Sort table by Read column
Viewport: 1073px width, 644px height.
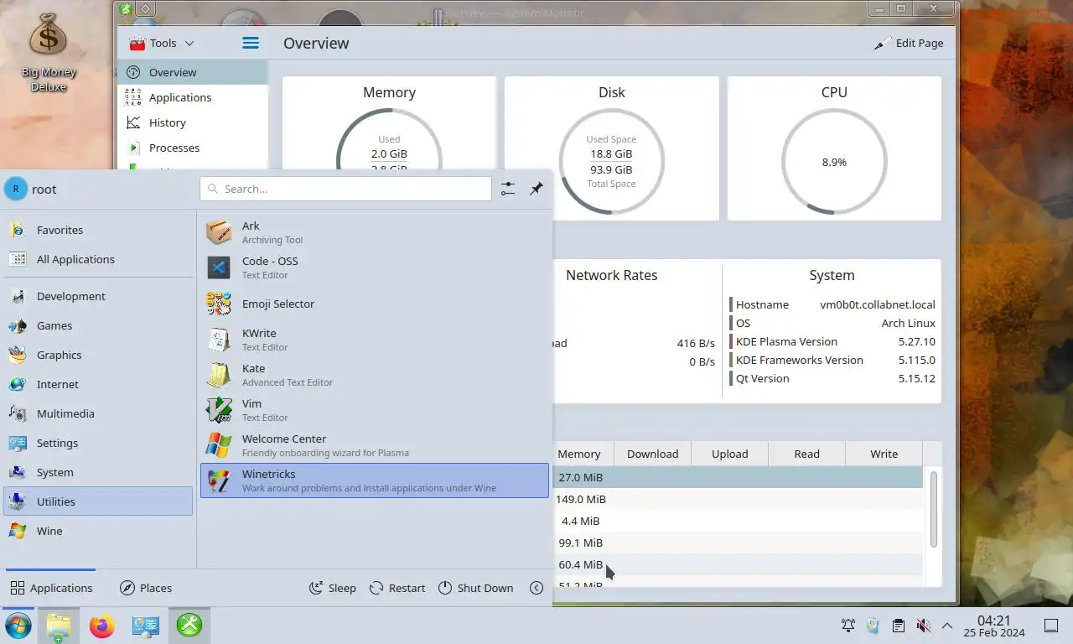tap(806, 454)
